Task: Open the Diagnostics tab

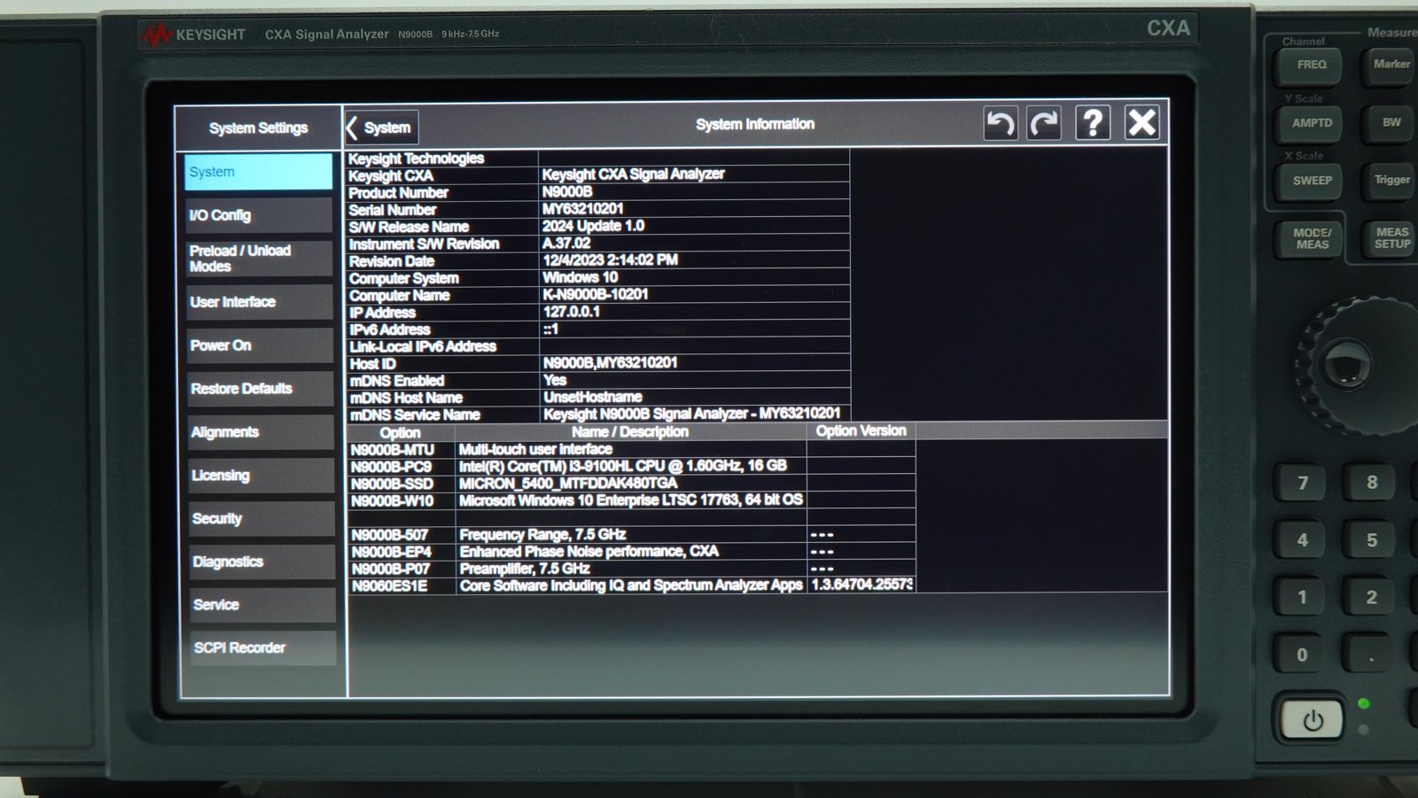Action: coord(262,562)
